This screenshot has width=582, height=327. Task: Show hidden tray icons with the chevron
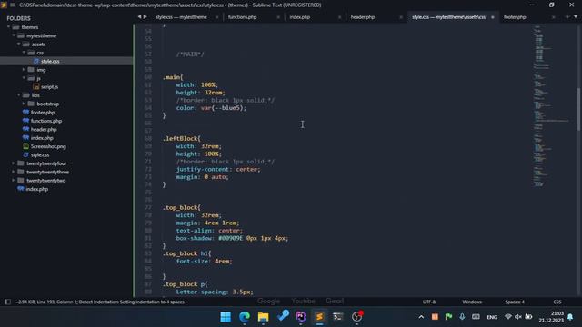(x=421, y=317)
